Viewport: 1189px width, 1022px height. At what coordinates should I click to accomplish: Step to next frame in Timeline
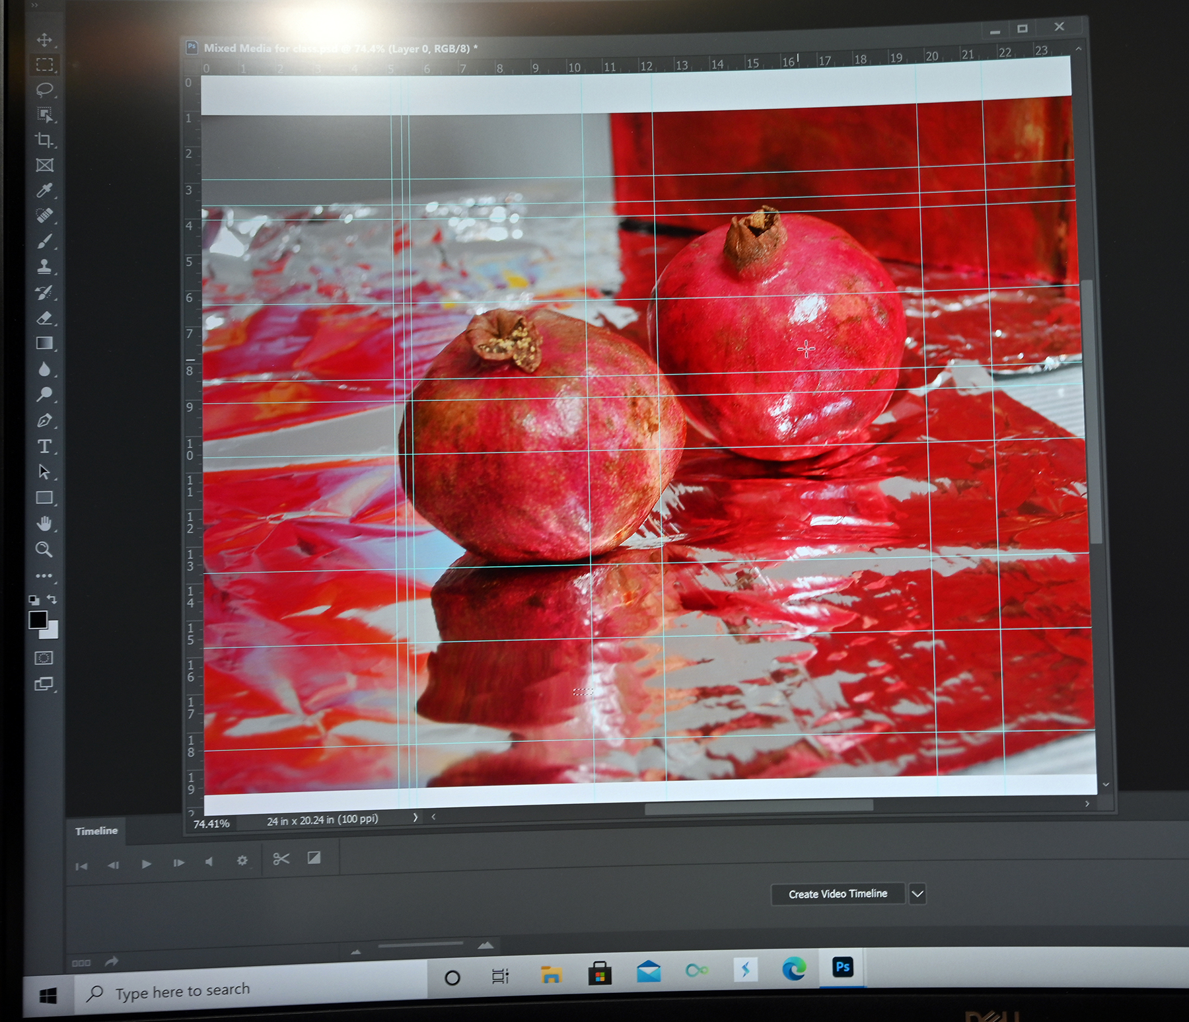coord(178,863)
